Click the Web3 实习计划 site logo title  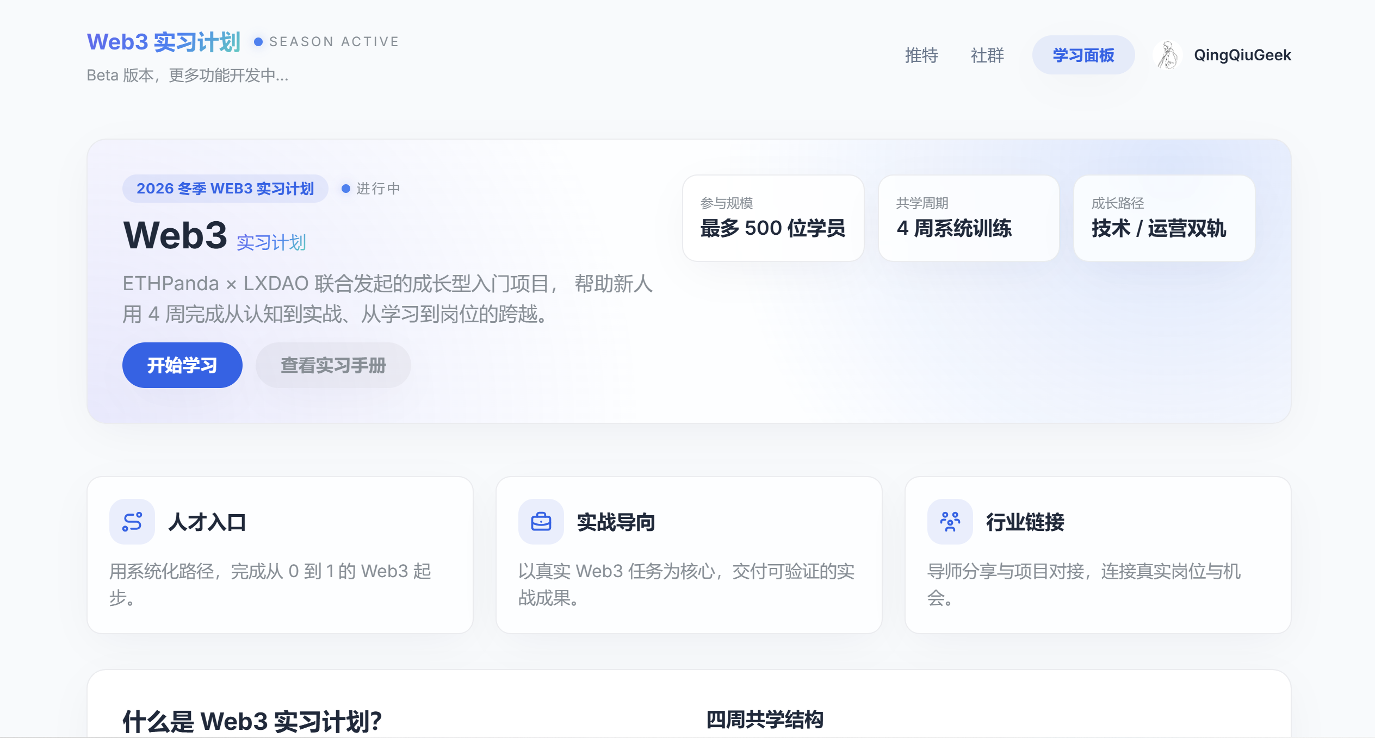tap(164, 42)
